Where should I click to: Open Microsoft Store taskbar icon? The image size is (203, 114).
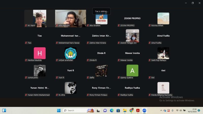(x=118, y=110)
